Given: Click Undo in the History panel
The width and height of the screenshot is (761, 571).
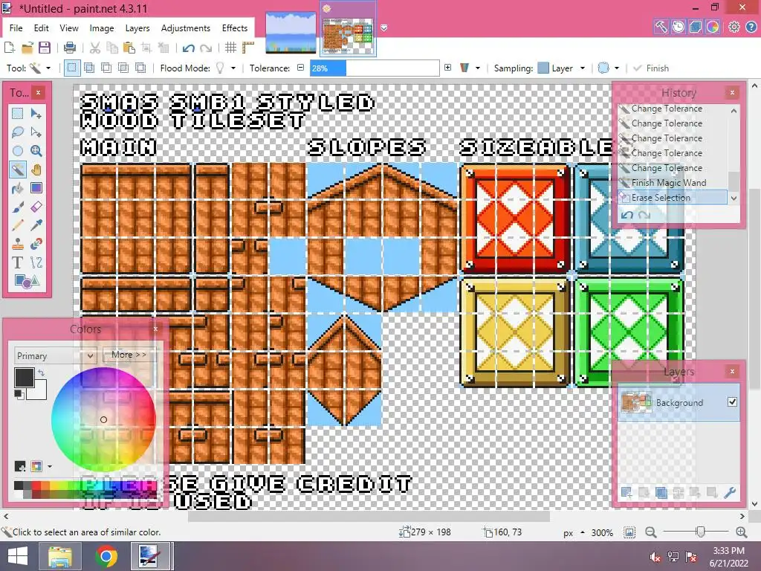Looking at the screenshot, I should (627, 215).
